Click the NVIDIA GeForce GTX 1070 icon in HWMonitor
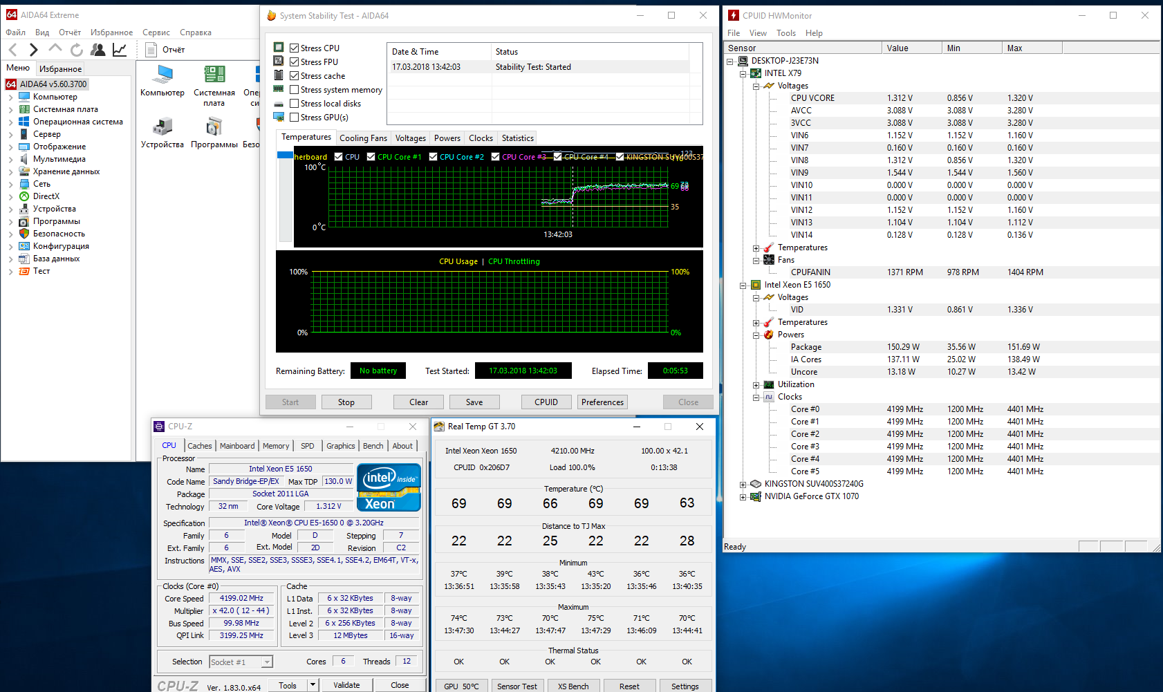Viewport: 1163px width, 692px height. 756,496
